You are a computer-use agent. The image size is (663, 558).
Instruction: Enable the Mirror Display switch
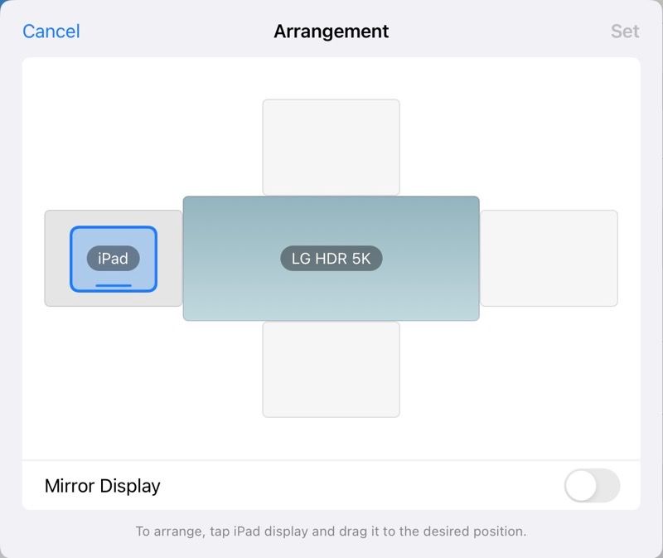[592, 486]
